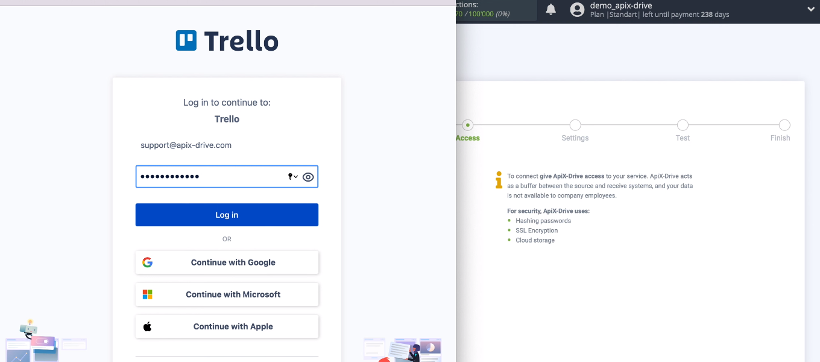Image resolution: width=820 pixels, height=362 pixels.
Task: Select the Access step circle
Action: click(x=468, y=125)
